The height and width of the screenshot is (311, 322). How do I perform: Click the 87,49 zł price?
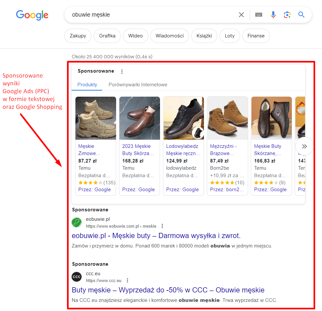[x=219, y=161]
